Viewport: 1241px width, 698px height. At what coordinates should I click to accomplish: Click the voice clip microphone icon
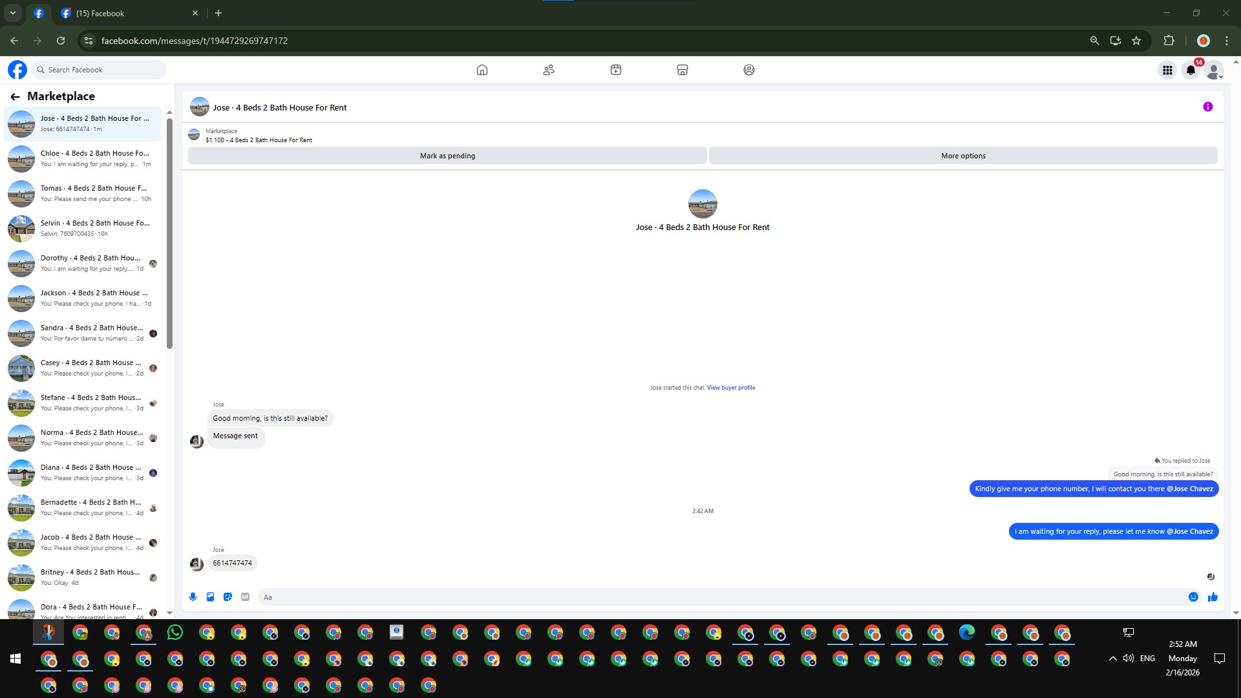(193, 597)
